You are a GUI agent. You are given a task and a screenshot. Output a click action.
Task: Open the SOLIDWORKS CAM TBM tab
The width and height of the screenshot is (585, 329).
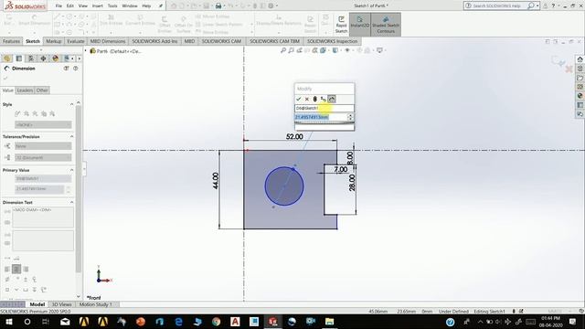[274, 41]
